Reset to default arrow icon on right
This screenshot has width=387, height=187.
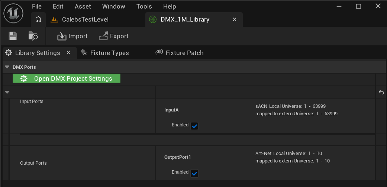pyautogui.click(x=381, y=92)
